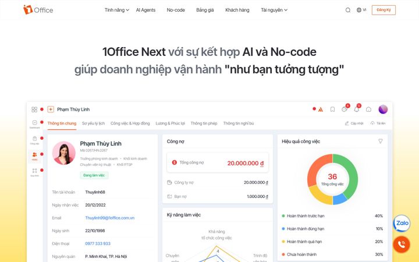
Task: Open the notifications bell icon
Action: point(357,109)
